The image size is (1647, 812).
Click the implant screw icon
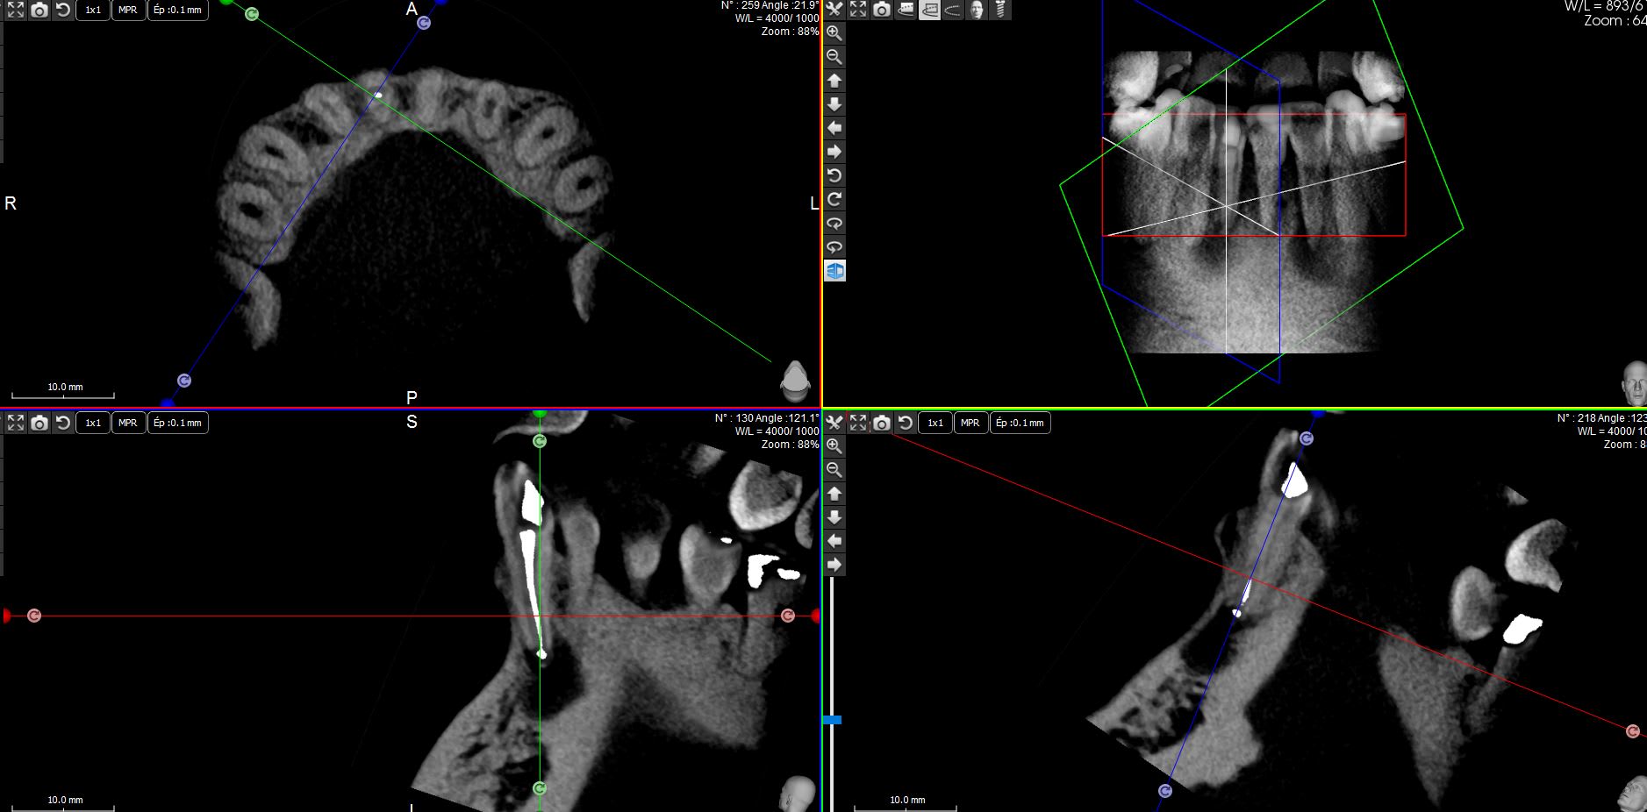point(1000,10)
